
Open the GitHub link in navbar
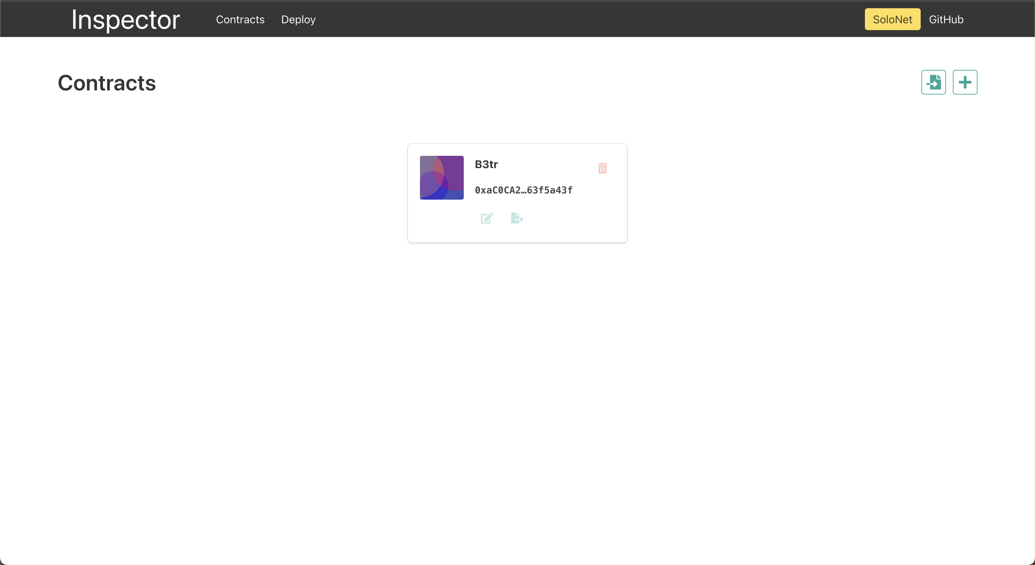point(946,19)
